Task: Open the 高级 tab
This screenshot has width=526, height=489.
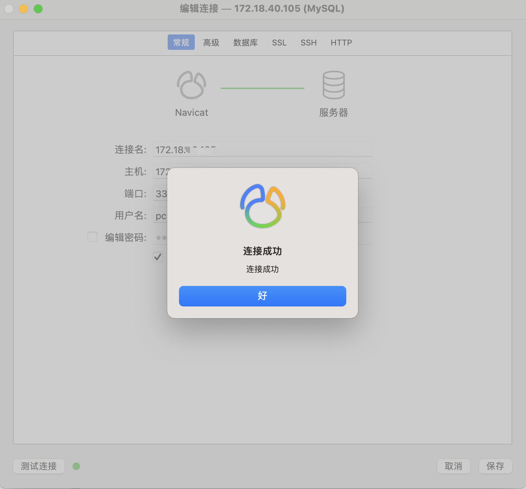Action: click(211, 43)
